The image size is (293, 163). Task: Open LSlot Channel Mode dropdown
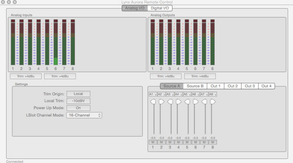84,115
